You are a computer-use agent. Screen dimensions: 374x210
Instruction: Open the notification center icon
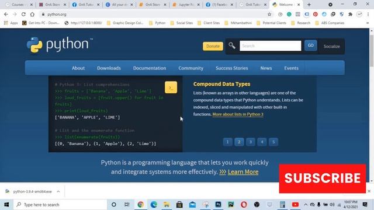point(365,205)
